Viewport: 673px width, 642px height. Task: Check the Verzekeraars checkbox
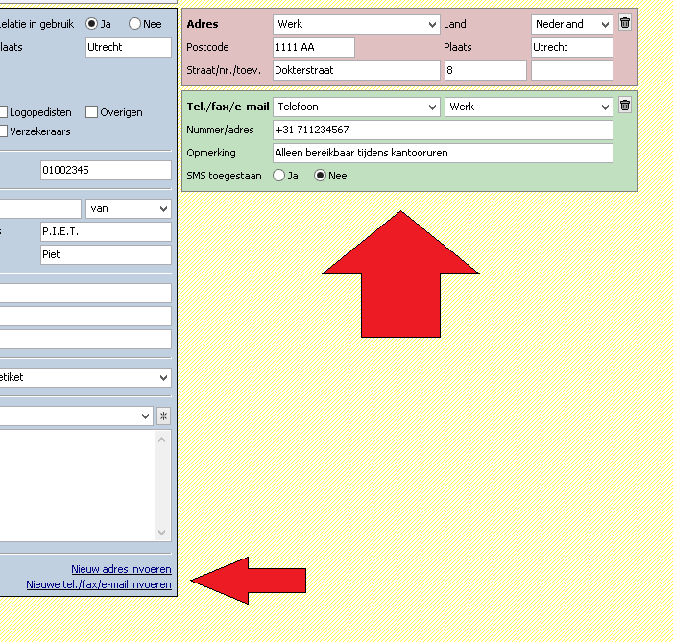pos(3,131)
